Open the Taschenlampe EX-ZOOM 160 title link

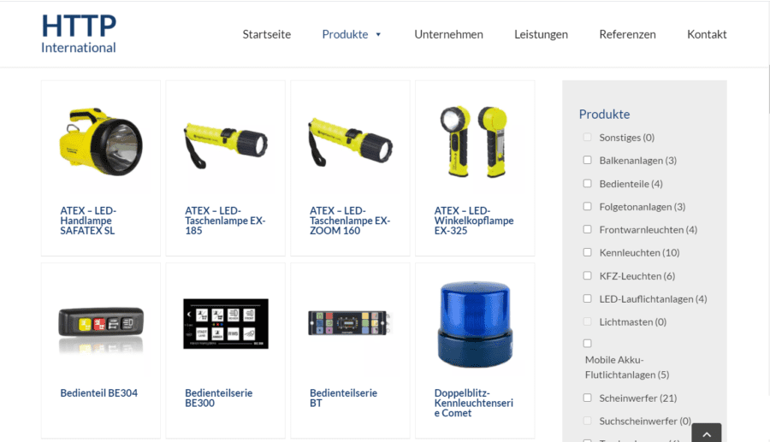click(x=350, y=221)
